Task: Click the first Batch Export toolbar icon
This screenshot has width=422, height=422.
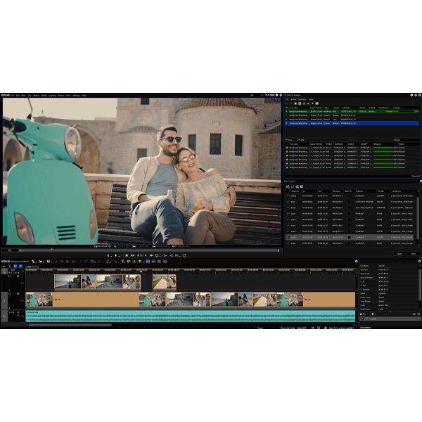Action: coord(288,186)
